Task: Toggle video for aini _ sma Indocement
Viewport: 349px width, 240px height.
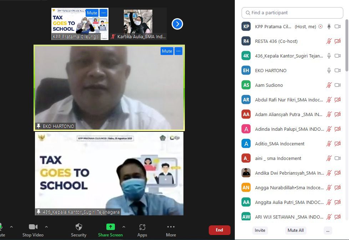Action: point(338,158)
